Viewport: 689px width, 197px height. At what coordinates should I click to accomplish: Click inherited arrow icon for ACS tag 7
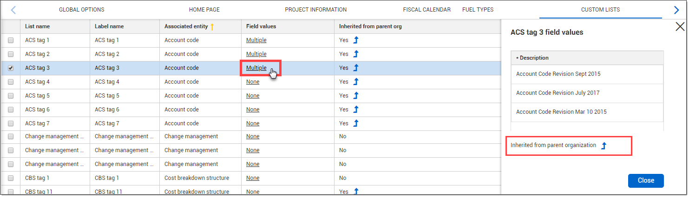coord(356,123)
